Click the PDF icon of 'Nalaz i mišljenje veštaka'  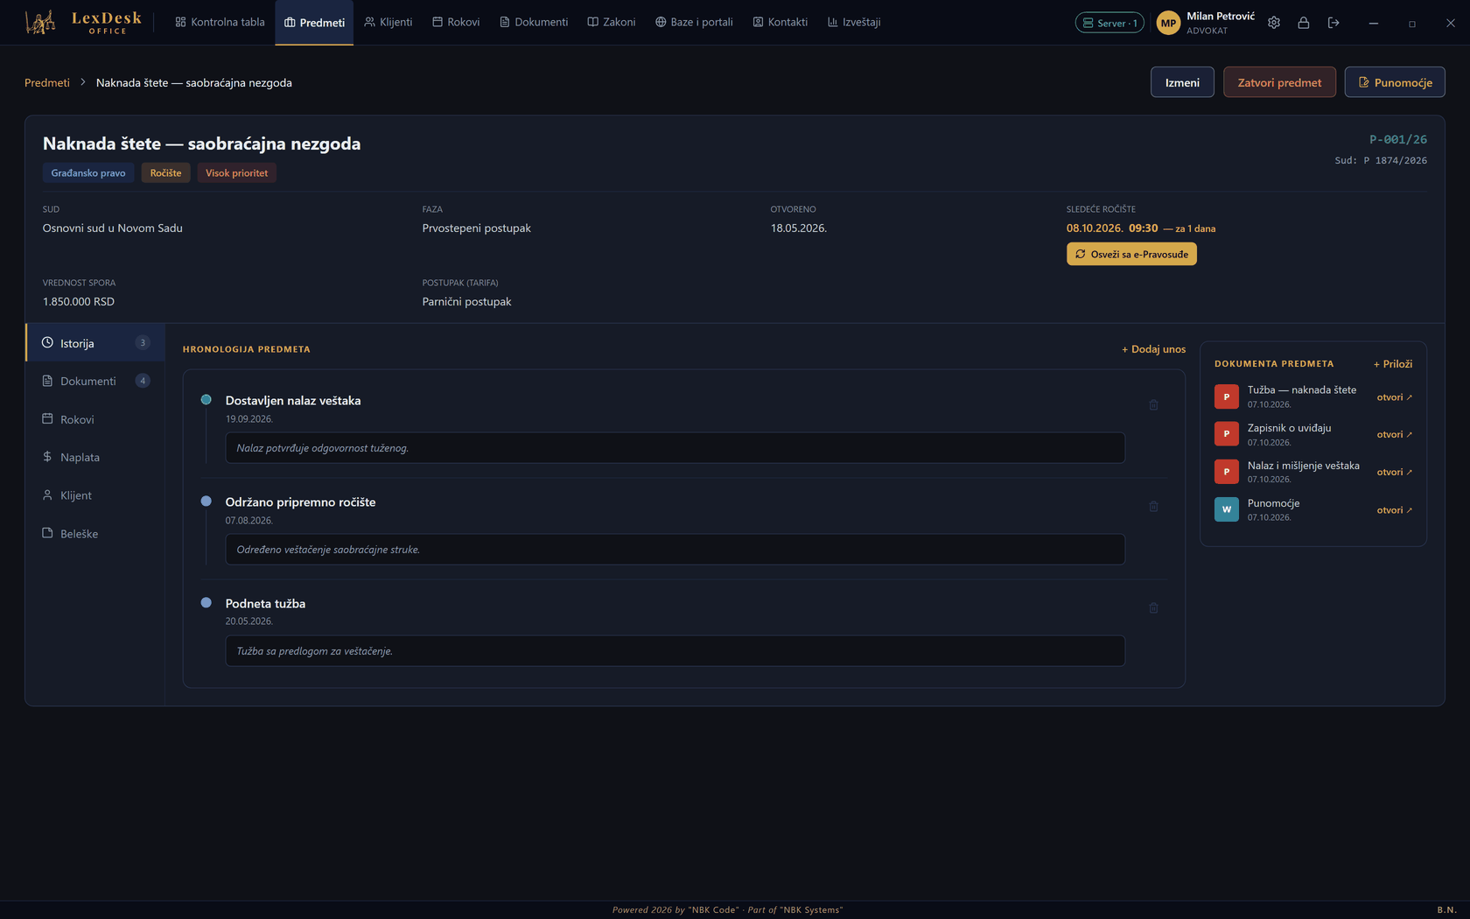click(1227, 472)
